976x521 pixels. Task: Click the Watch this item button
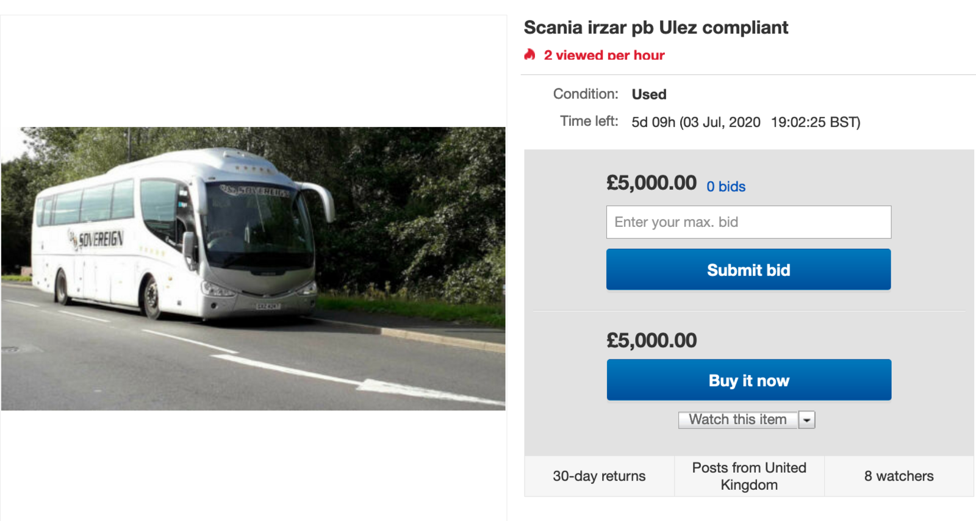click(737, 420)
